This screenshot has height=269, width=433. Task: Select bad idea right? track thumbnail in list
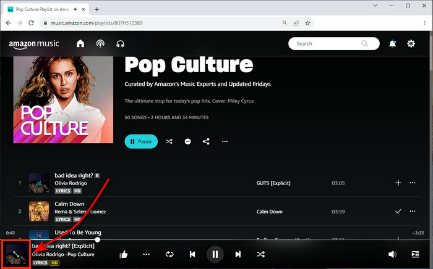coord(39,183)
